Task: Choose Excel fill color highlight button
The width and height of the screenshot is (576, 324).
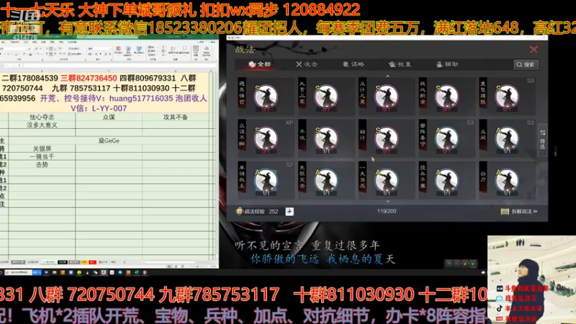Action: coord(24,55)
